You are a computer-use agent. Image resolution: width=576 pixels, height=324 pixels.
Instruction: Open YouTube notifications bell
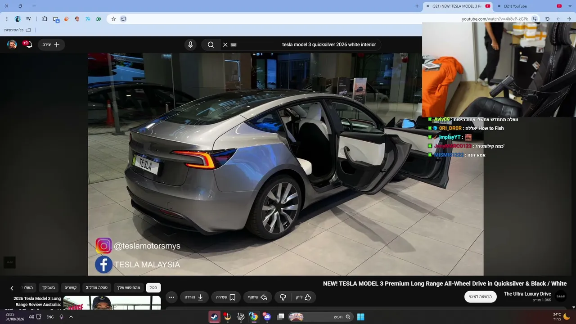pyautogui.click(x=28, y=45)
